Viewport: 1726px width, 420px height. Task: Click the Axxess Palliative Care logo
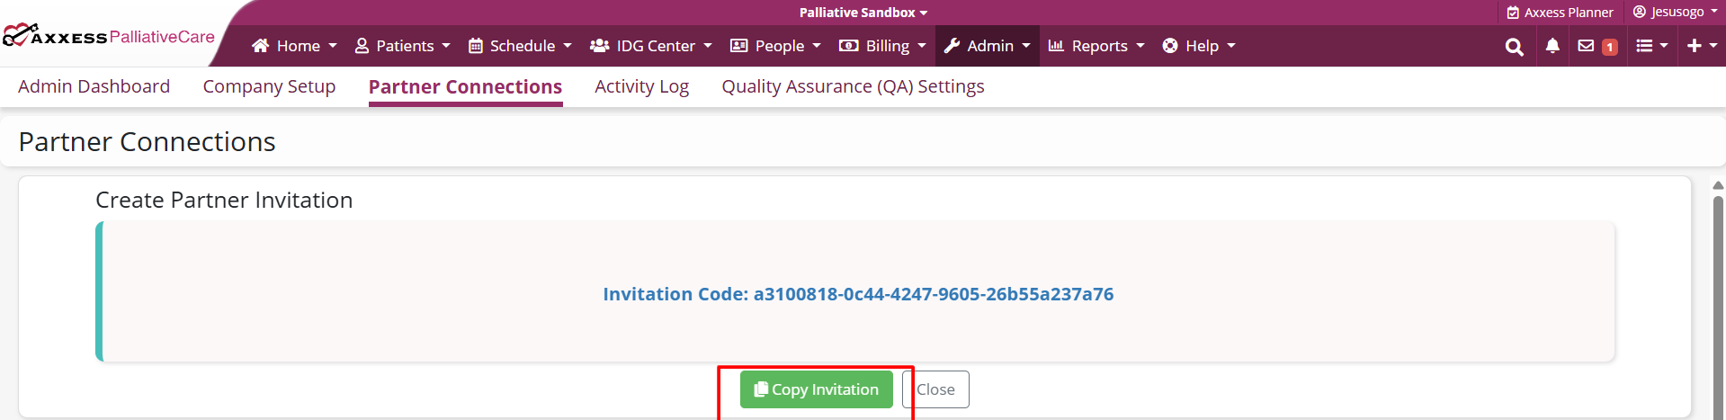[109, 37]
